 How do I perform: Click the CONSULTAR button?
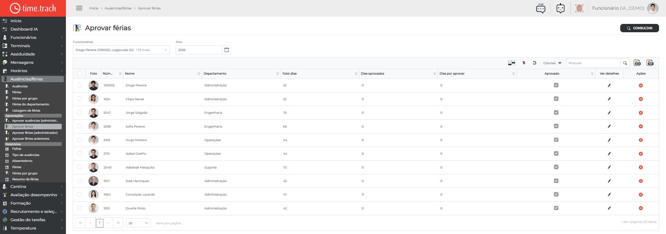click(x=639, y=28)
